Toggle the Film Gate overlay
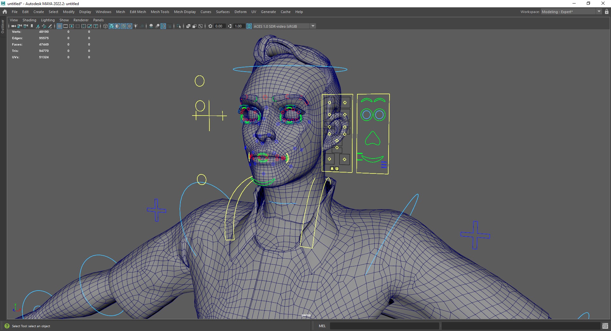Image resolution: width=611 pixels, height=331 pixels. (x=66, y=26)
